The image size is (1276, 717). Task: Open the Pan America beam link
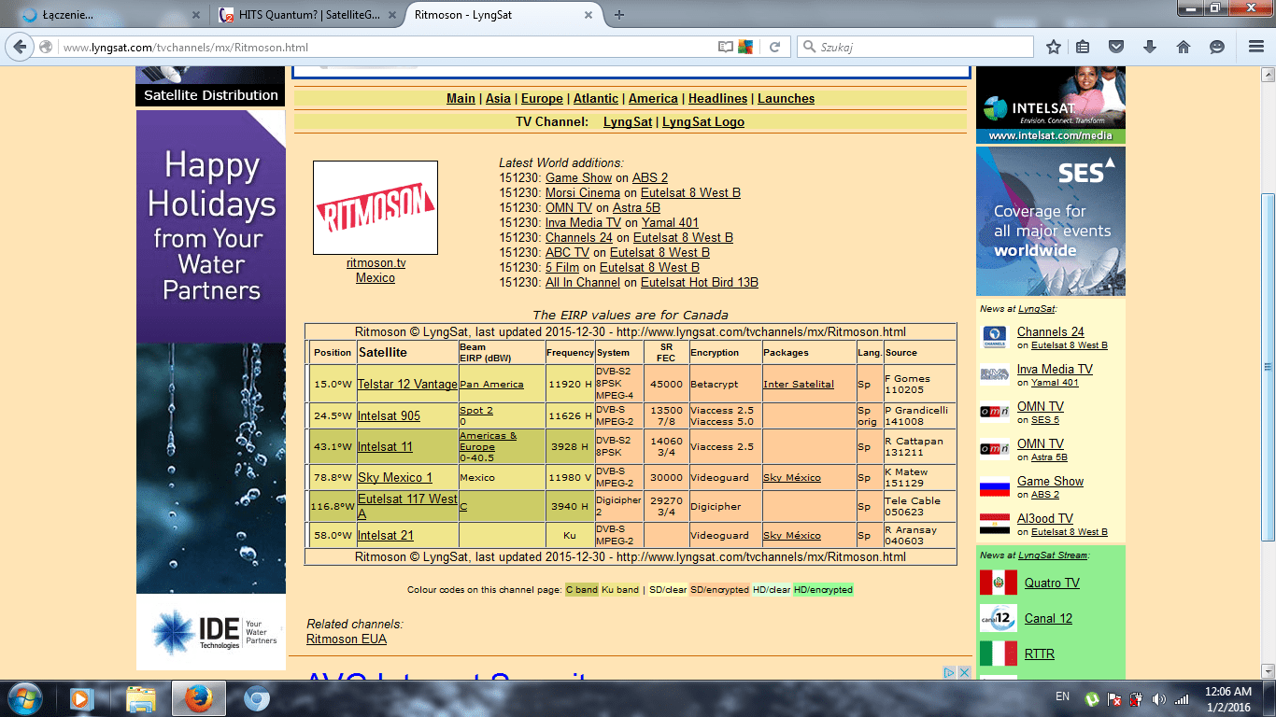(491, 385)
